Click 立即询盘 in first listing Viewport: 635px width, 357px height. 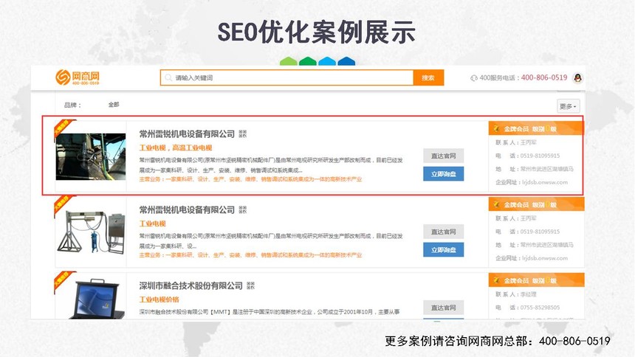[x=444, y=174]
